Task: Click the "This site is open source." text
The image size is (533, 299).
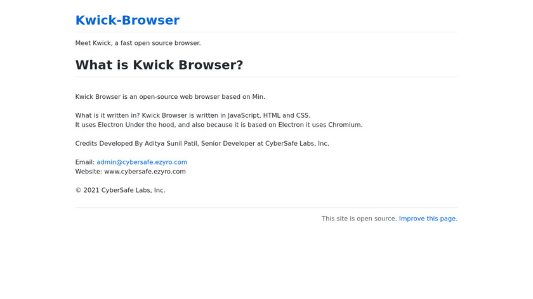Action: (x=359, y=219)
